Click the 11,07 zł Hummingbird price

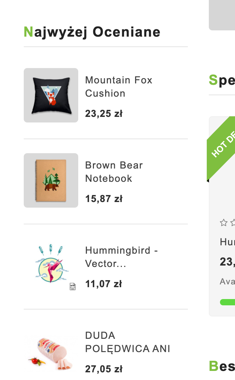[x=103, y=284]
